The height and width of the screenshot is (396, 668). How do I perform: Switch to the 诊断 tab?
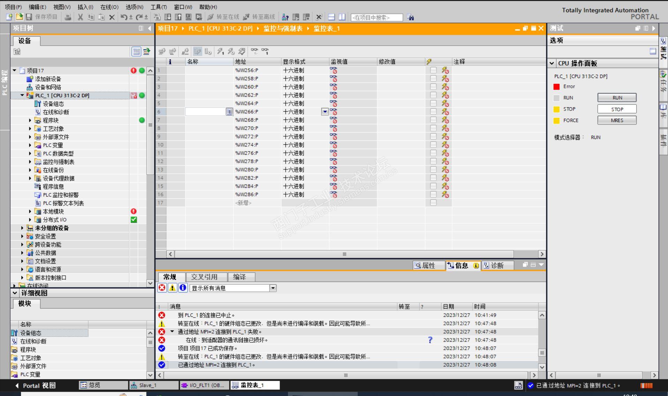(x=498, y=266)
